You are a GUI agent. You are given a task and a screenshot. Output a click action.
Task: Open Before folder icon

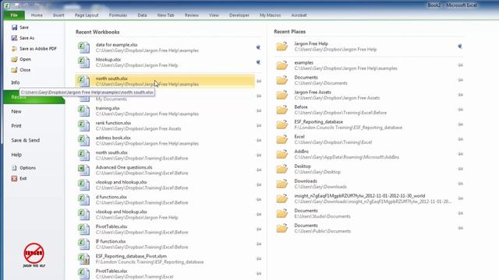282,110
